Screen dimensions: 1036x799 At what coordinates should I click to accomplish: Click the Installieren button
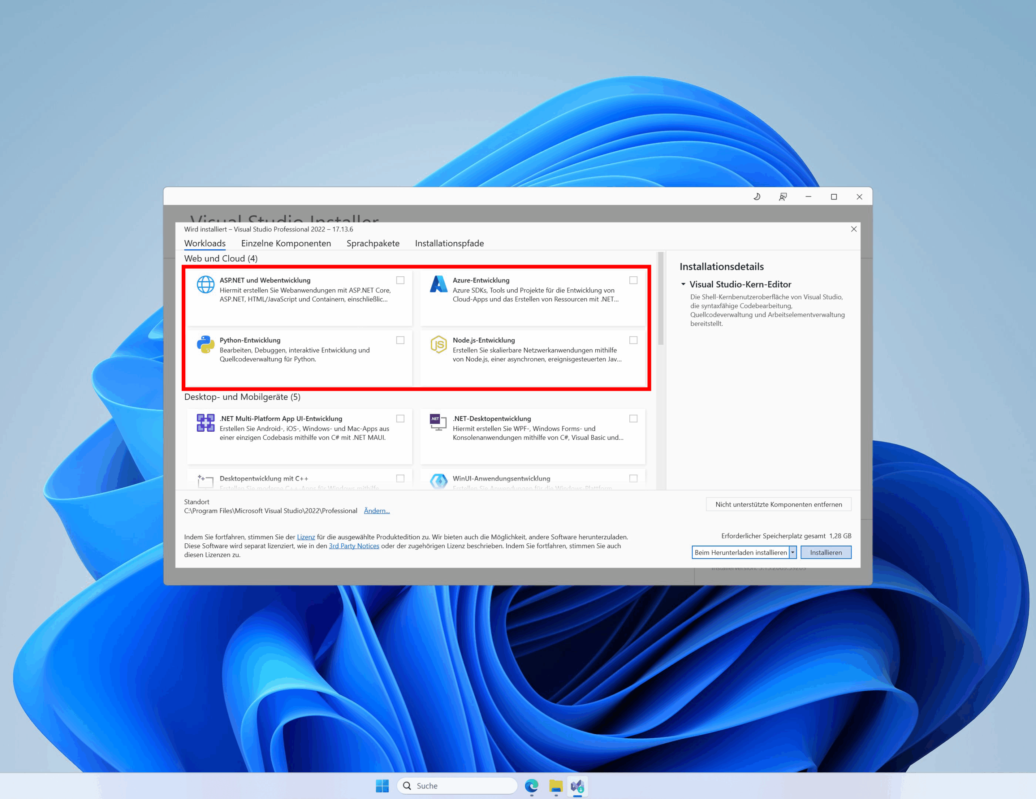(x=826, y=553)
